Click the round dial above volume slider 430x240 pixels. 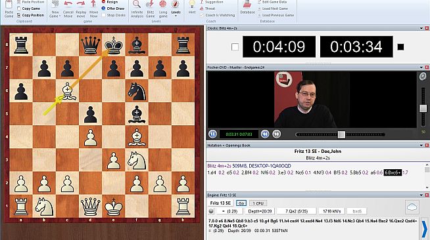tap(423, 77)
